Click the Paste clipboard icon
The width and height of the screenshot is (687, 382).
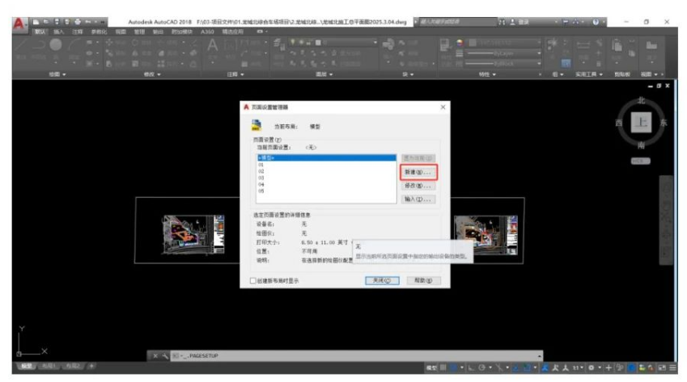tap(617, 45)
